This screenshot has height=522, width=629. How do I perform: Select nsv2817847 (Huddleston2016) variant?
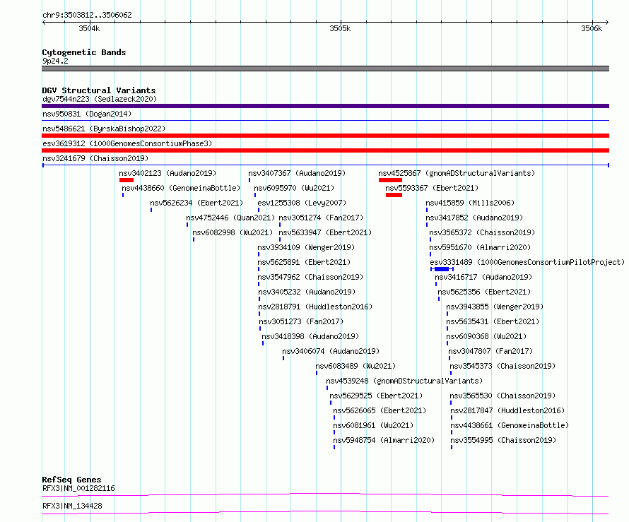pos(507,410)
